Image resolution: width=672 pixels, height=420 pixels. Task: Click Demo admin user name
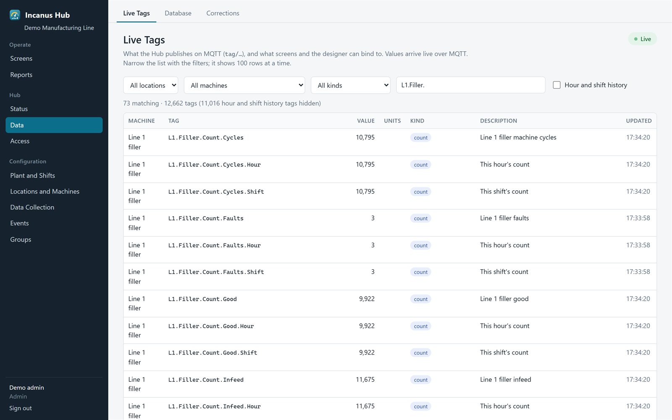click(x=26, y=388)
